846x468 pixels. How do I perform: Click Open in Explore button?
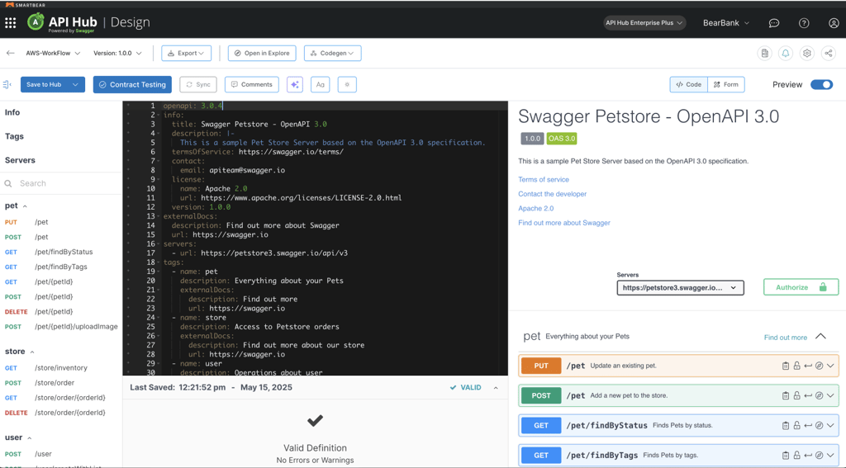[x=262, y=54]
